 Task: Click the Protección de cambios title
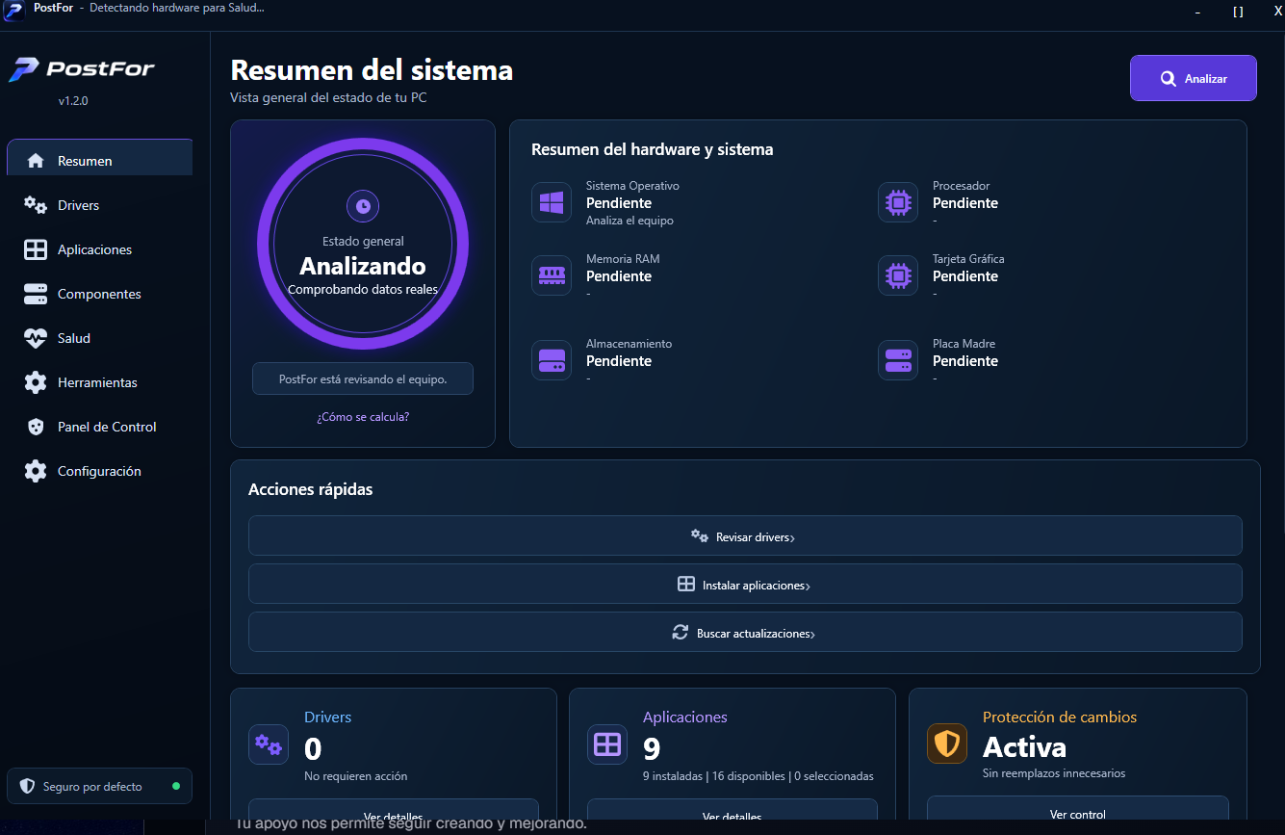(1060, 718)
